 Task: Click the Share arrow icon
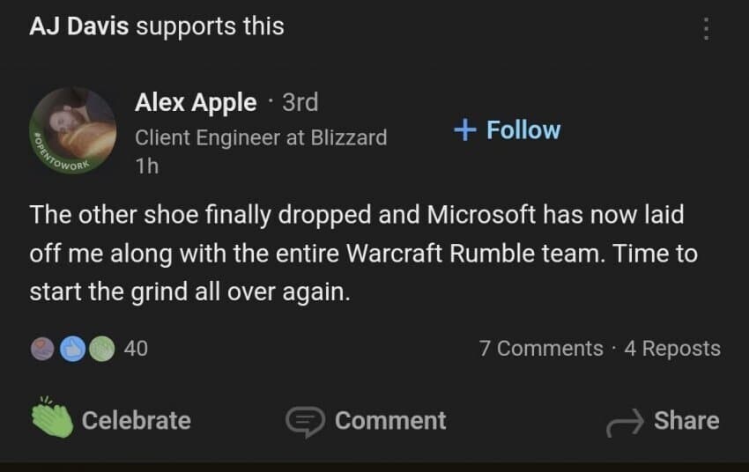pos(625,423)
